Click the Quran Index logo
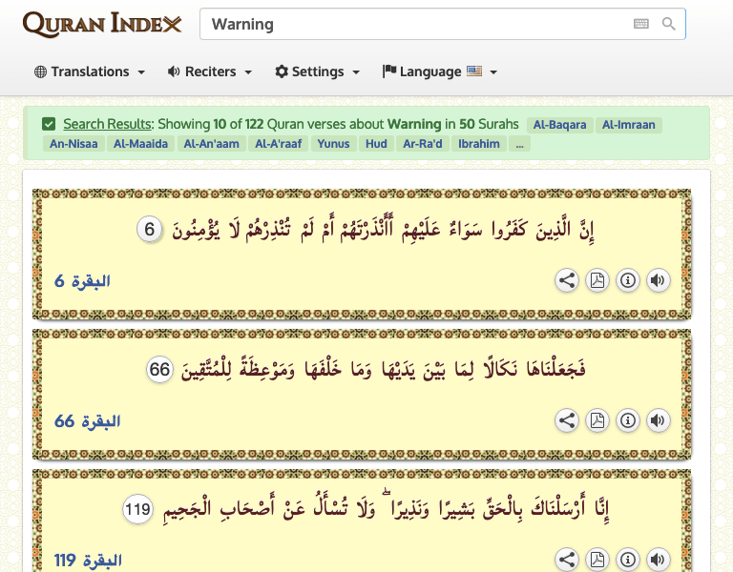 102,24
